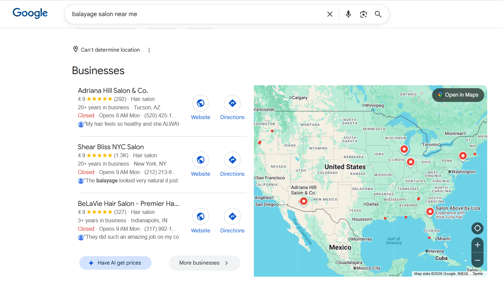Recenter the map with the my location icon
The width and height of the screenshot is (503, 282).
[477, 228]
